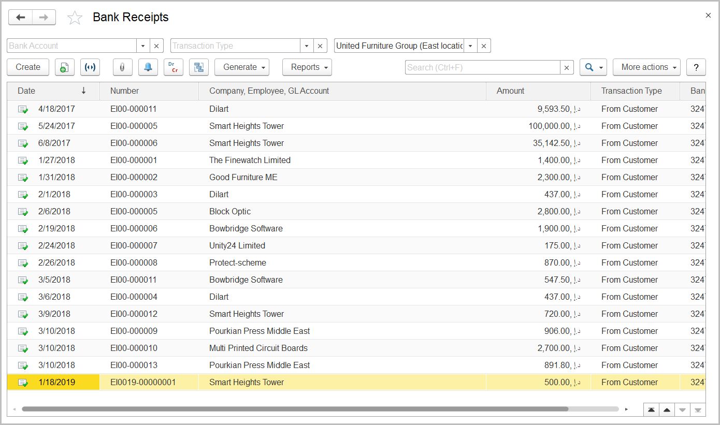
Task: Select Unity24 Limited row
Action: click(356, 246)
